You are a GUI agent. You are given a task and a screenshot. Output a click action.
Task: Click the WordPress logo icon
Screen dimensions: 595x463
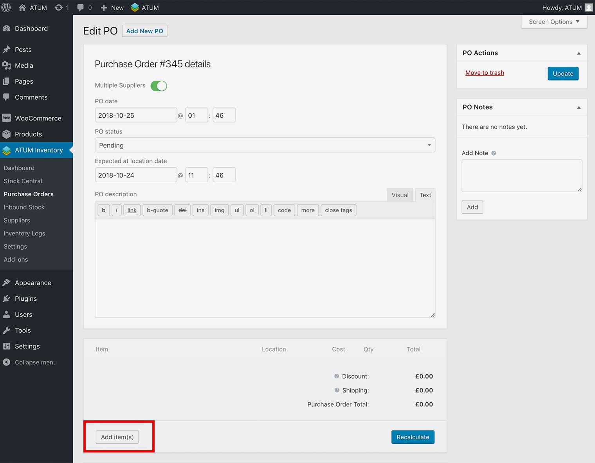[6, 7]
